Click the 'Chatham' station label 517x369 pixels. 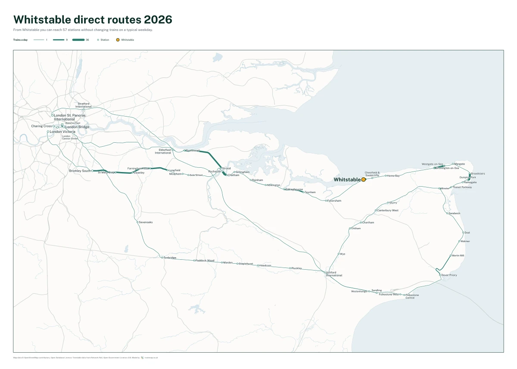234,175
